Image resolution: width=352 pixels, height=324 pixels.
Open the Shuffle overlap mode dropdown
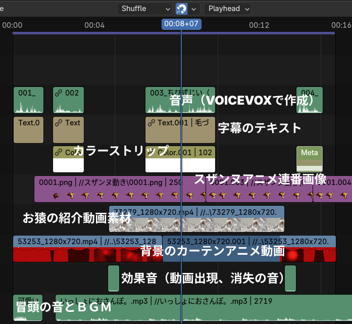tap(144, 9)
